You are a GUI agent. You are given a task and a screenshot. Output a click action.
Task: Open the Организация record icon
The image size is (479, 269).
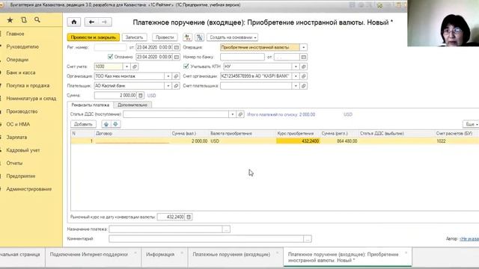coord(176,76)
